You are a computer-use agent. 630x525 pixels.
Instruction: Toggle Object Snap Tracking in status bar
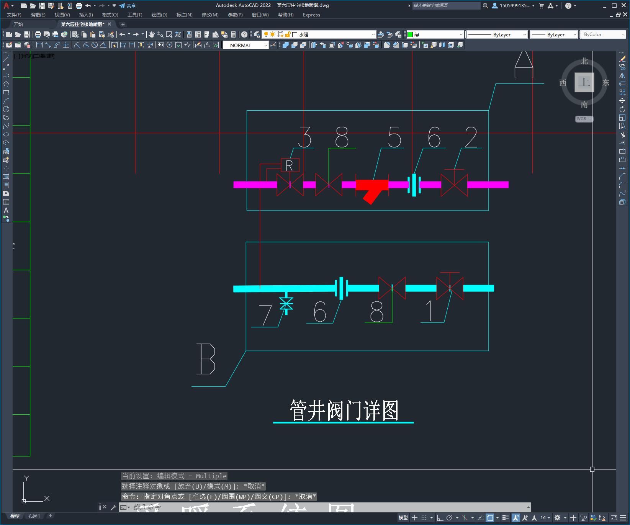click(x=480, y=518)
